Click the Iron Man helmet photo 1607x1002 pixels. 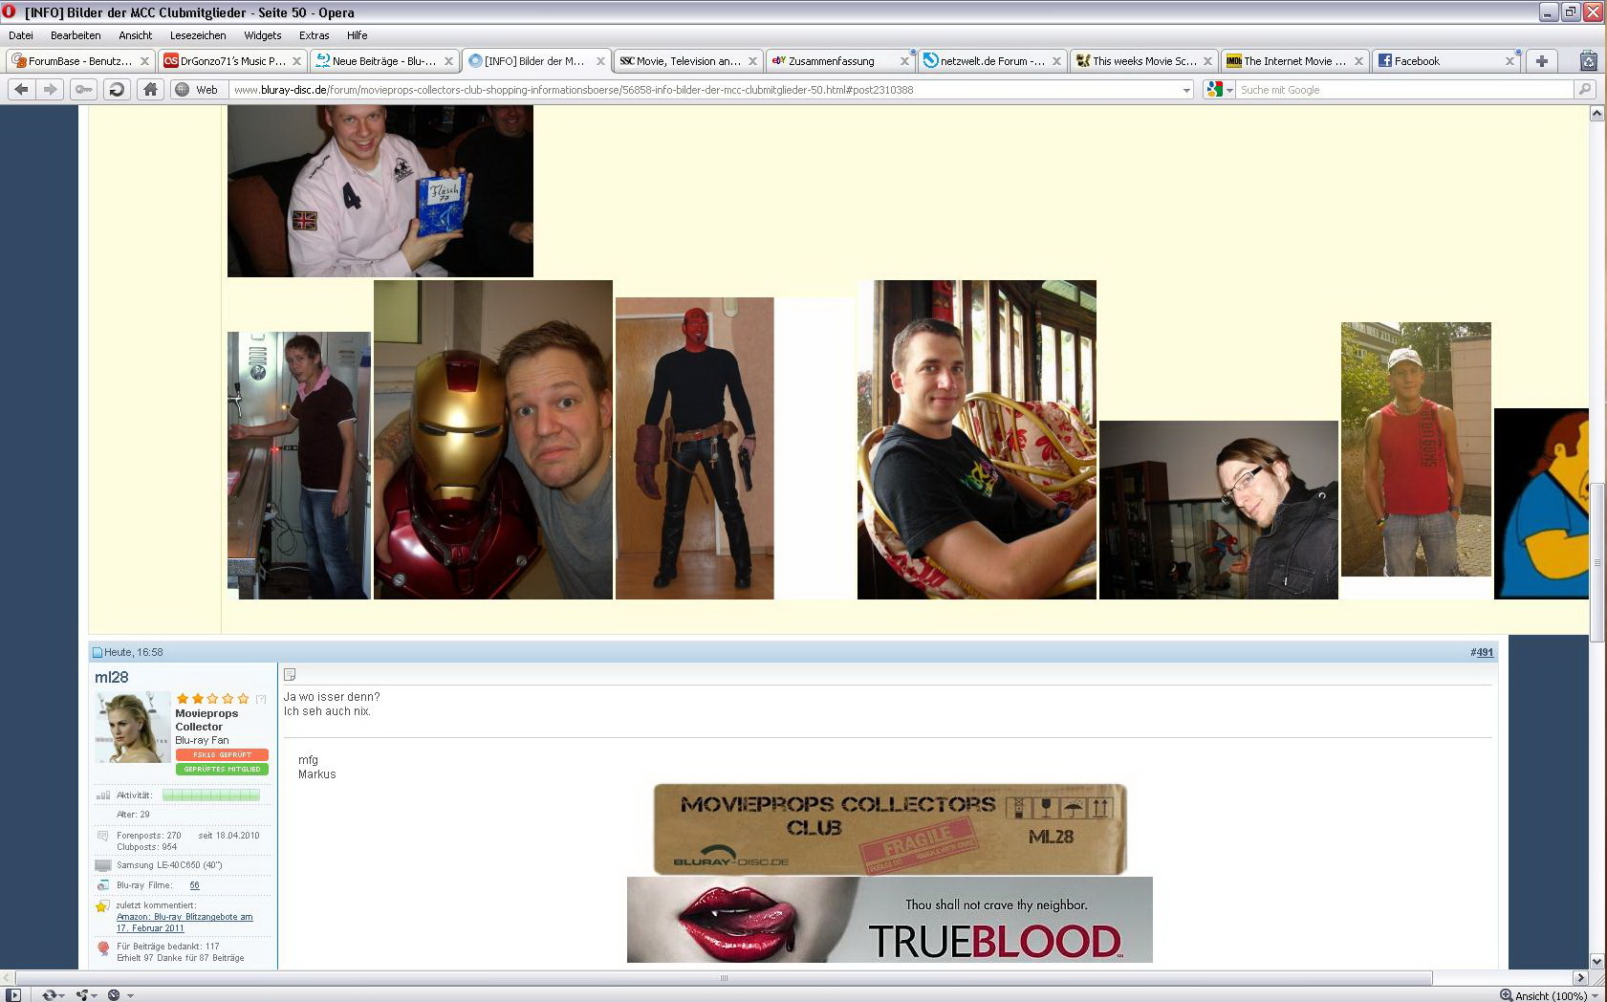pos(492,440)
